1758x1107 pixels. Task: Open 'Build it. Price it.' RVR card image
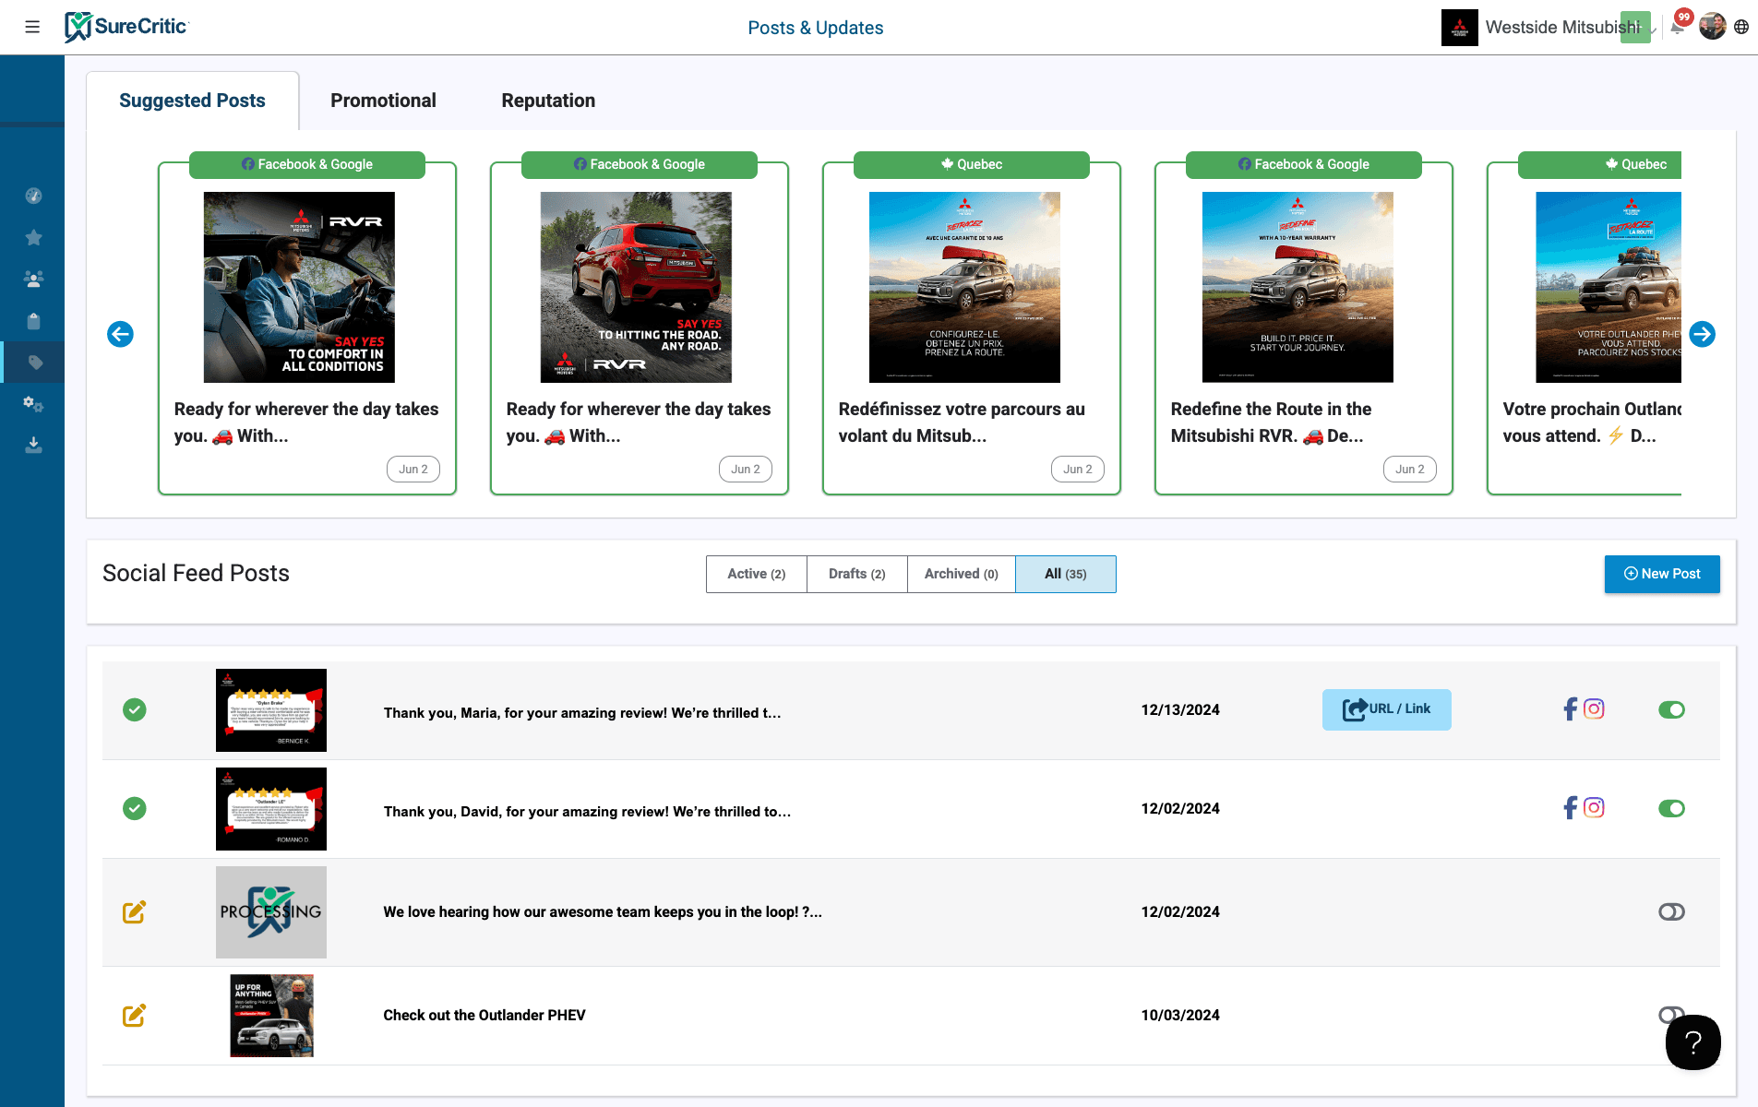click(1298, 287)
